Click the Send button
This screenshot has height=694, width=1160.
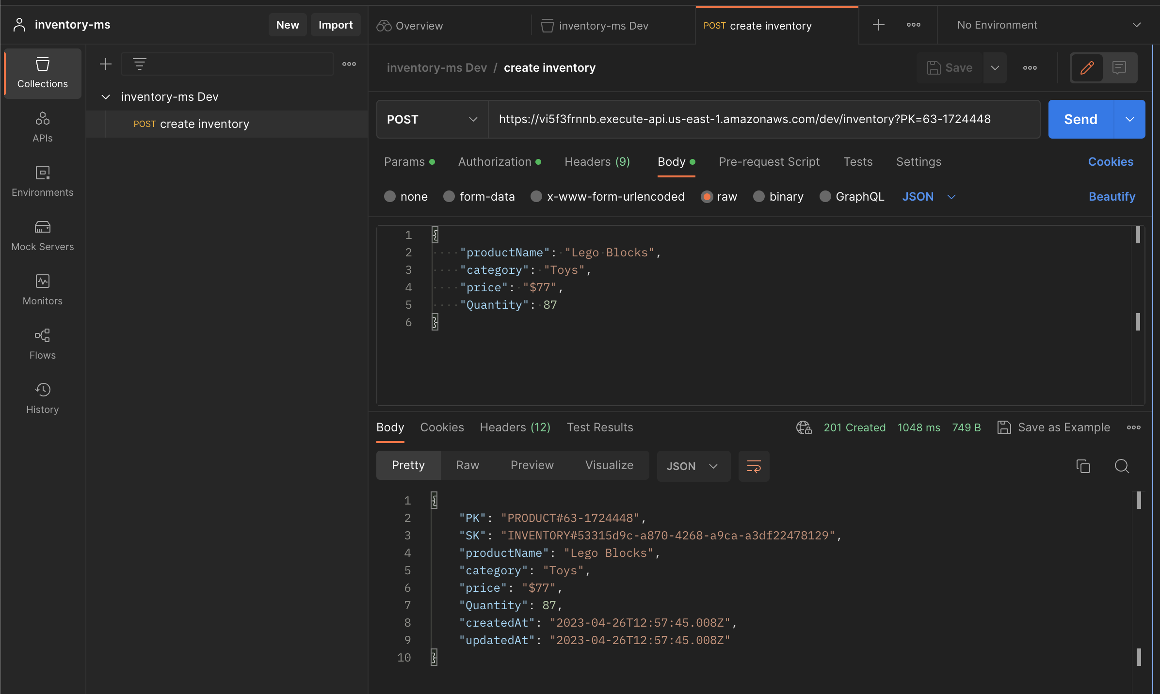1081,119
